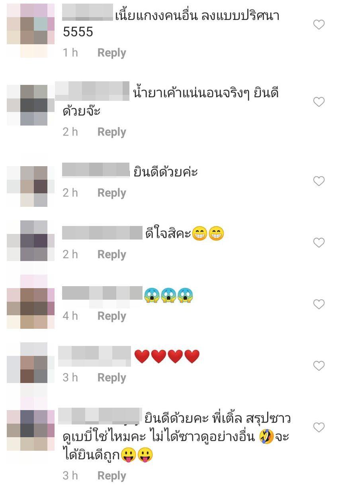Reply to the four hearts comment
This screenshot has width=346, height=491.
[112, 377]
